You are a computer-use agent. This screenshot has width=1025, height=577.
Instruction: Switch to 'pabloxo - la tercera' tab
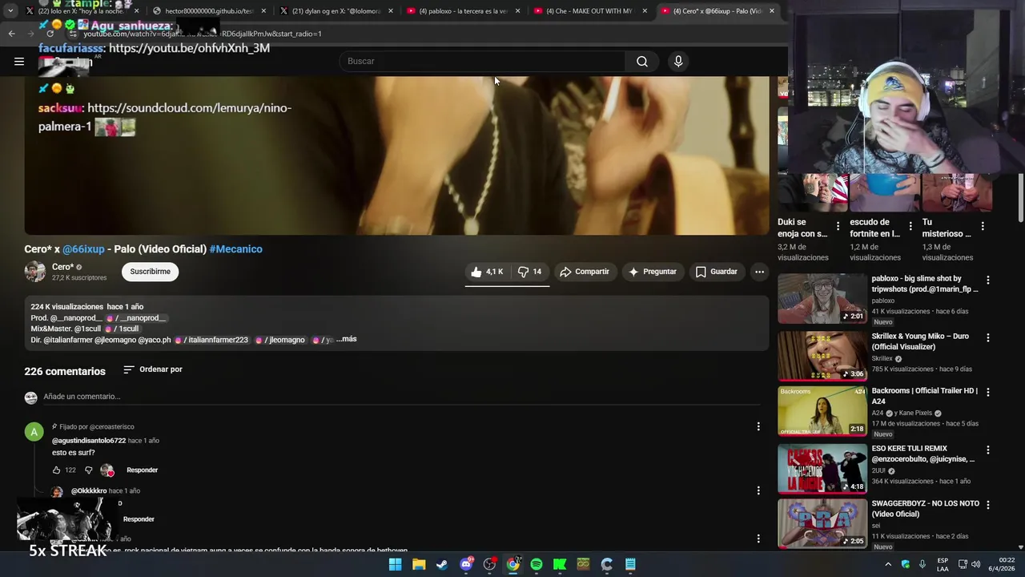464,11
